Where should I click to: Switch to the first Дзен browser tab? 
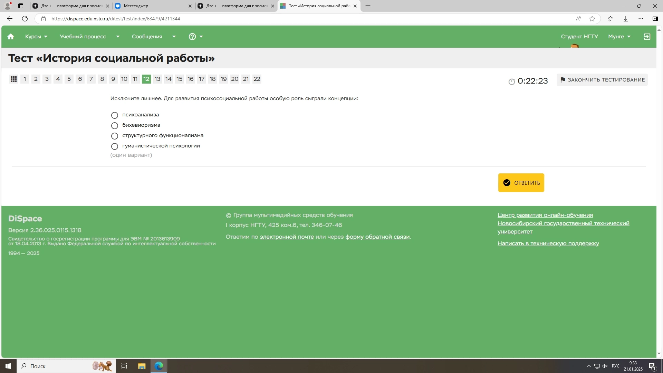pyautogui.click(x=70, y=6)
